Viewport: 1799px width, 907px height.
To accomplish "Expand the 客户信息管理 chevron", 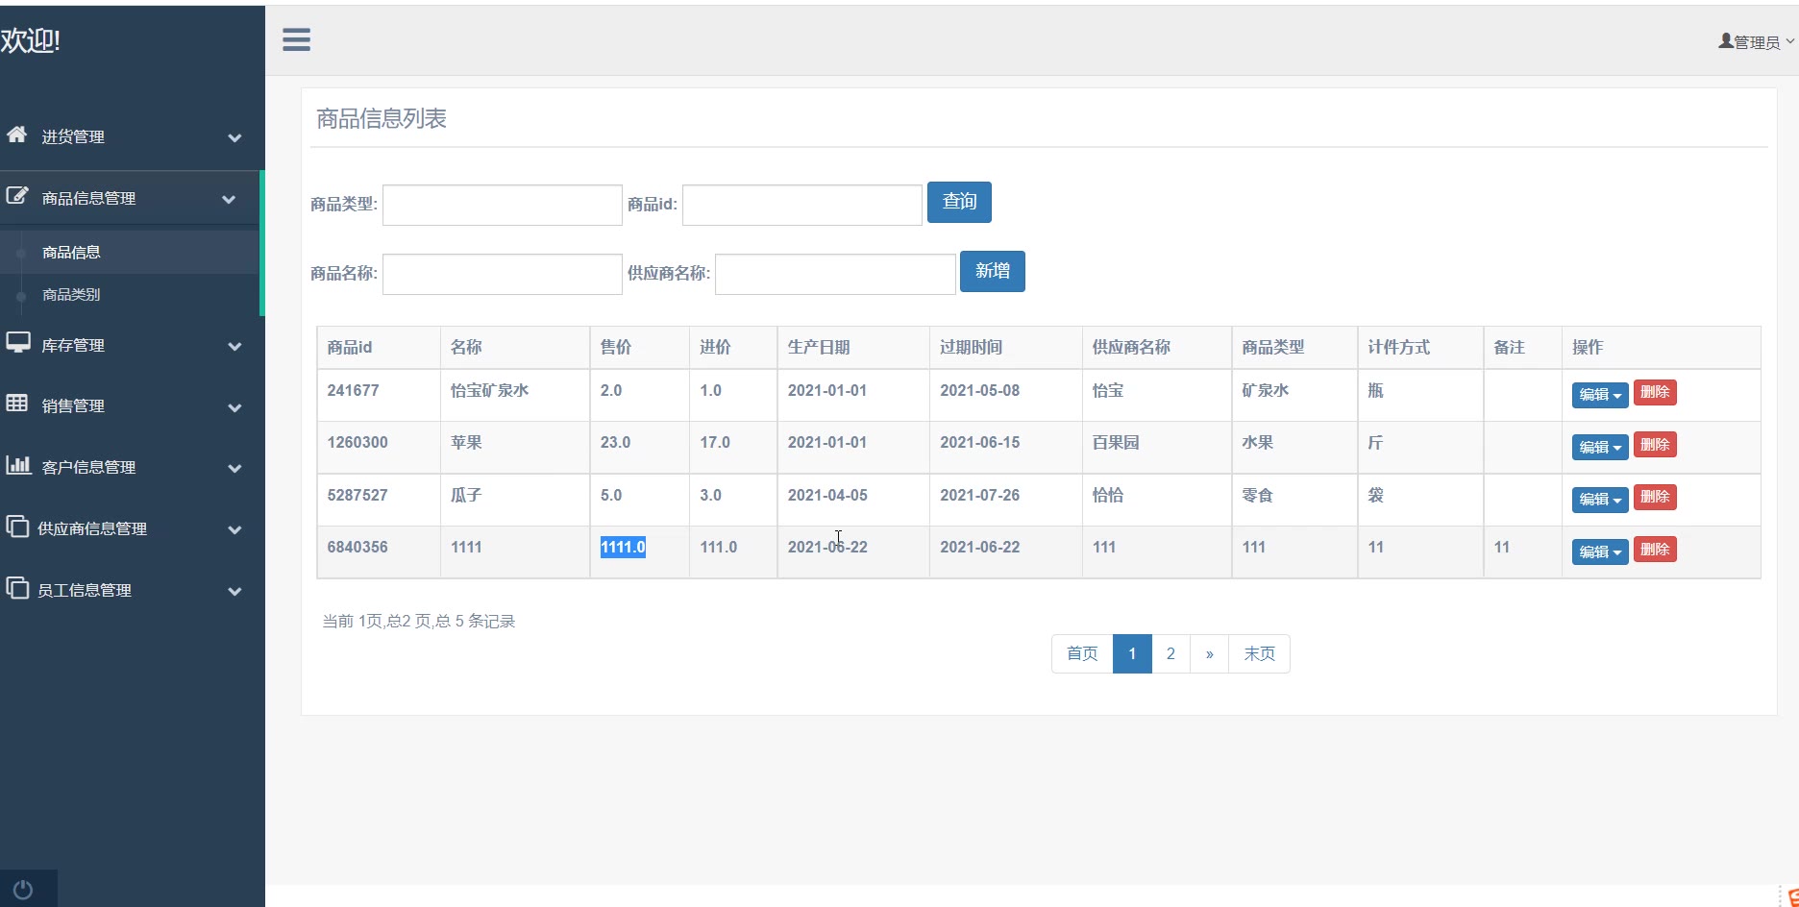I will pyautogui.click(x=234, y=469).
